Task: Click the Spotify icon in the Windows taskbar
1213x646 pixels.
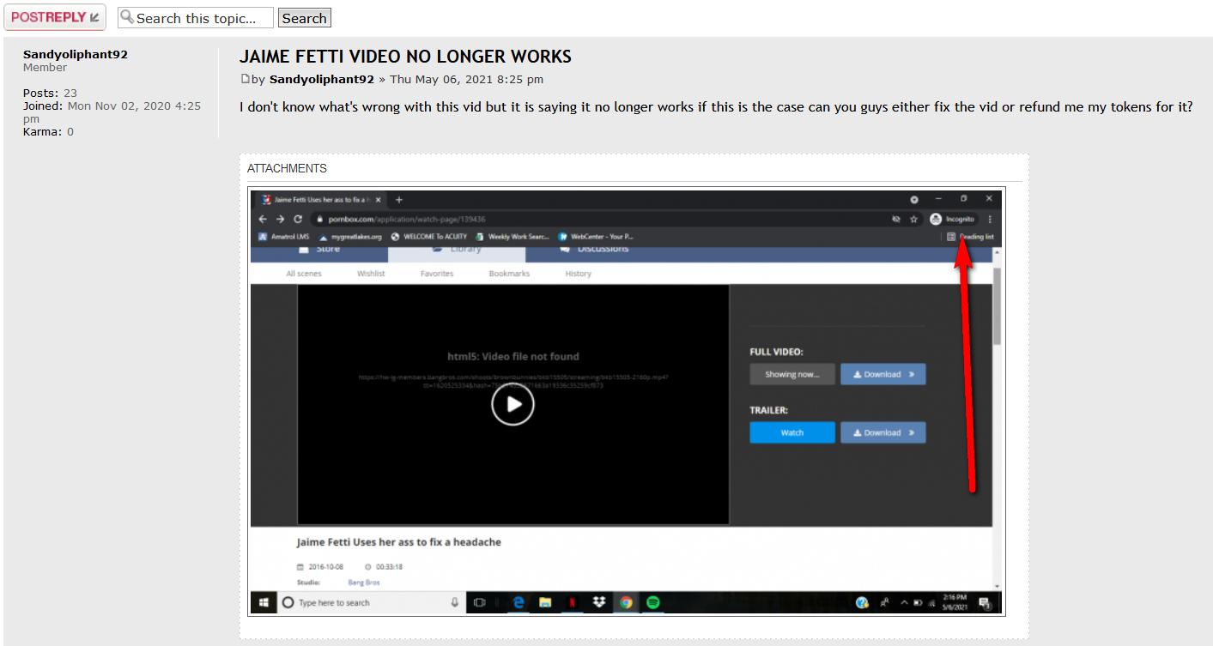Action: pos(652,602)
